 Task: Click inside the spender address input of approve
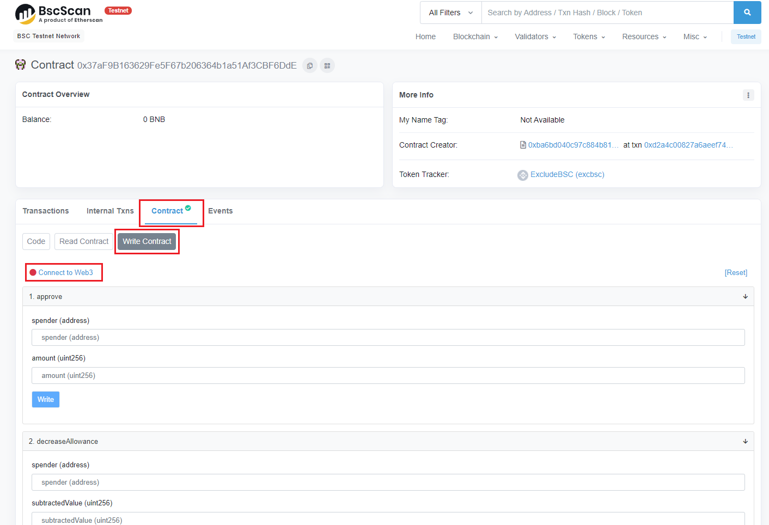point(387,337)
